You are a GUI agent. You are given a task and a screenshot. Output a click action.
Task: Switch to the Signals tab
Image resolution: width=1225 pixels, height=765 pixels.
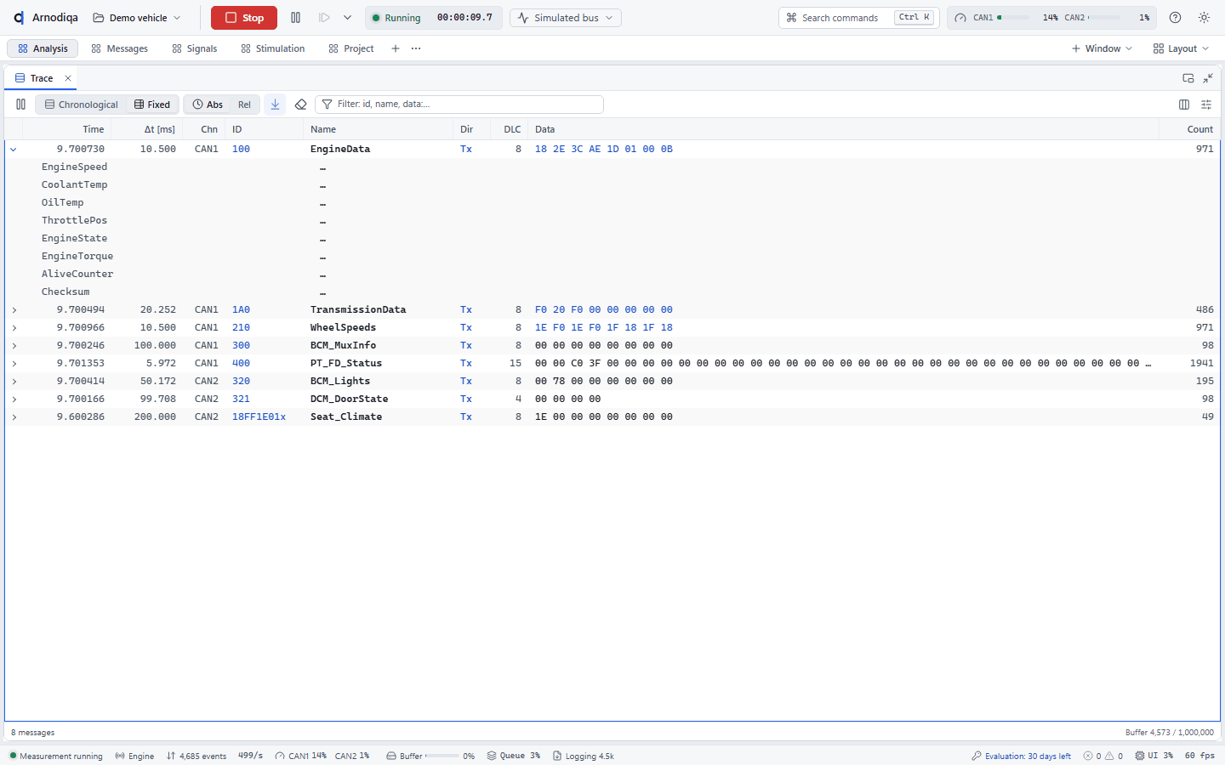(195, 48)
